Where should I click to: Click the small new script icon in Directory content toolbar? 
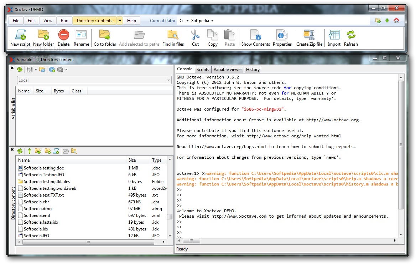click(56, 151)
